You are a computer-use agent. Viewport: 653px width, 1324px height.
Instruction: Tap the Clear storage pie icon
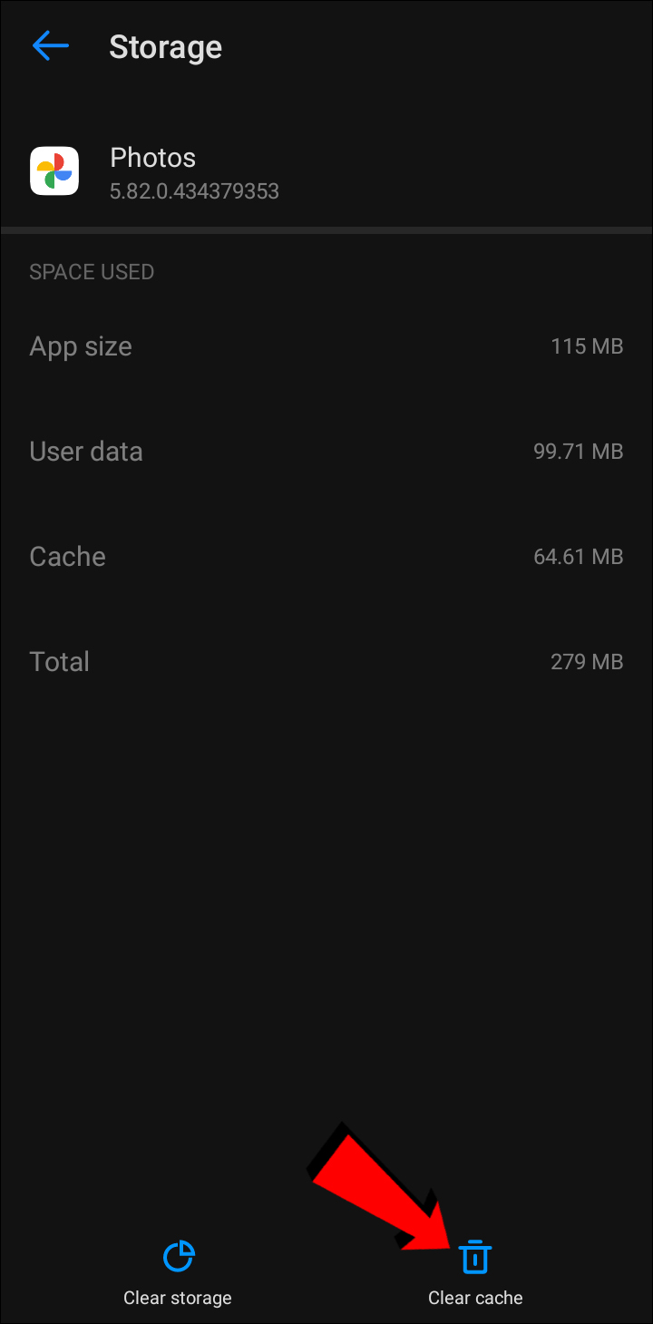(x=178, y=1256)
